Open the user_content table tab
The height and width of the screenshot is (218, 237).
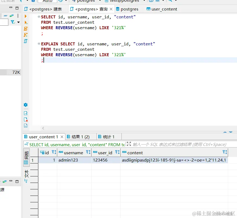click(x=162, y=9)
